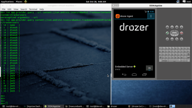Open the root user menu

(189, 2)
